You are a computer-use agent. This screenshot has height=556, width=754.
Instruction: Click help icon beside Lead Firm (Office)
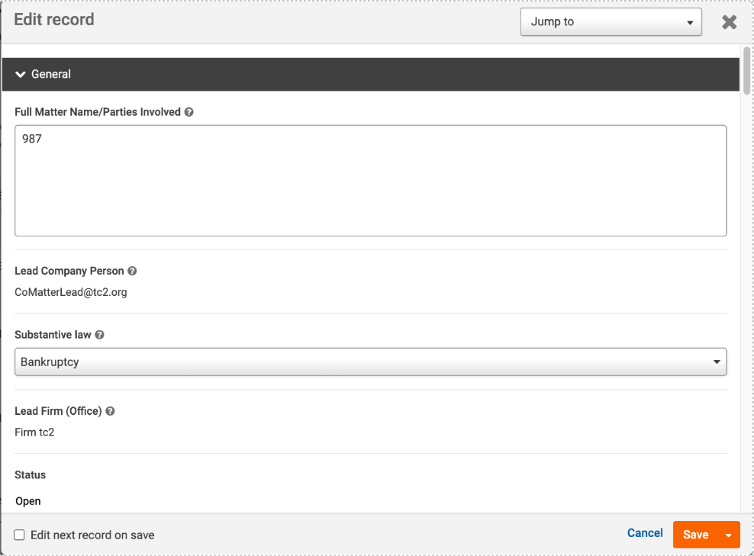(x=110, y=411)
